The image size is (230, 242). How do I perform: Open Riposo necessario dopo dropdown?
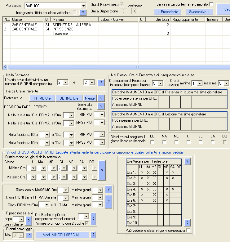pos(21,219)
